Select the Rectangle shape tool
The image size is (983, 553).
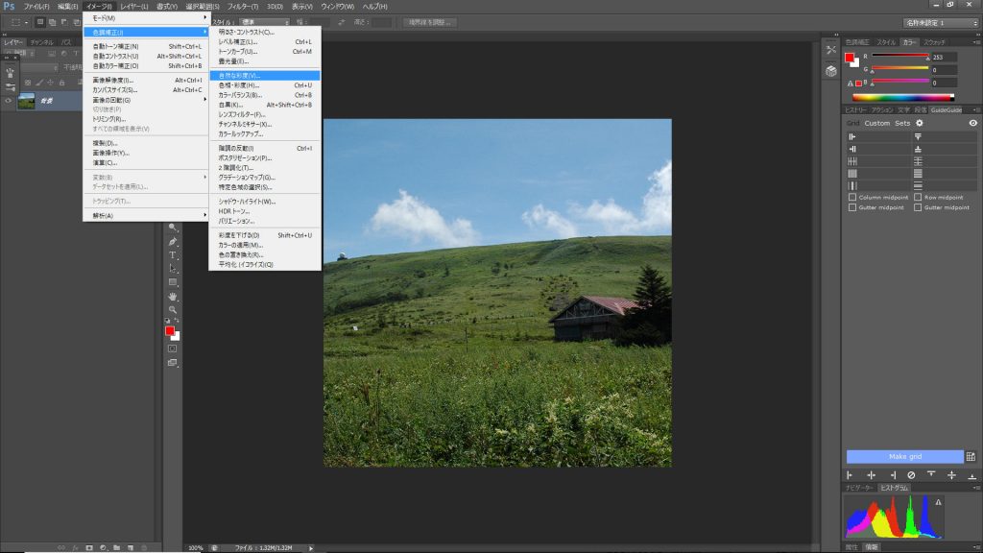(x=173, y=282)
